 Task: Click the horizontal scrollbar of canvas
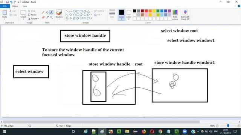point(101,122)
